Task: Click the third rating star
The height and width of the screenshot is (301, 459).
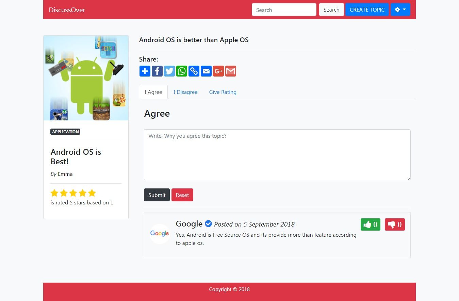Action: 73,193
